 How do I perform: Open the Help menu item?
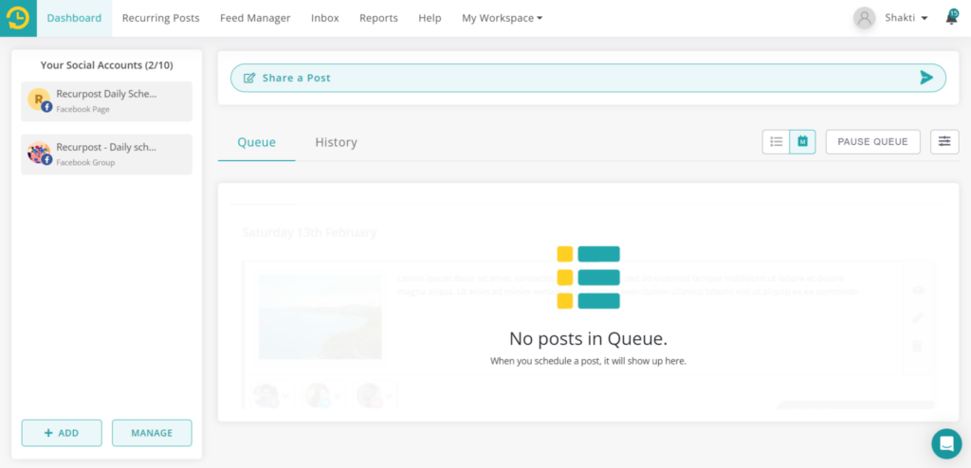click(x=430, y=18)
